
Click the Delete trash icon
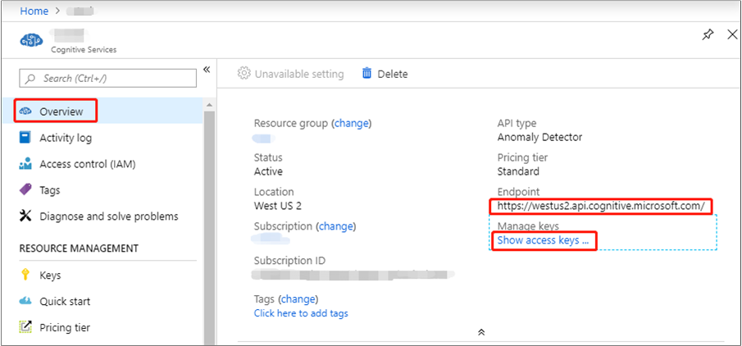366,73
